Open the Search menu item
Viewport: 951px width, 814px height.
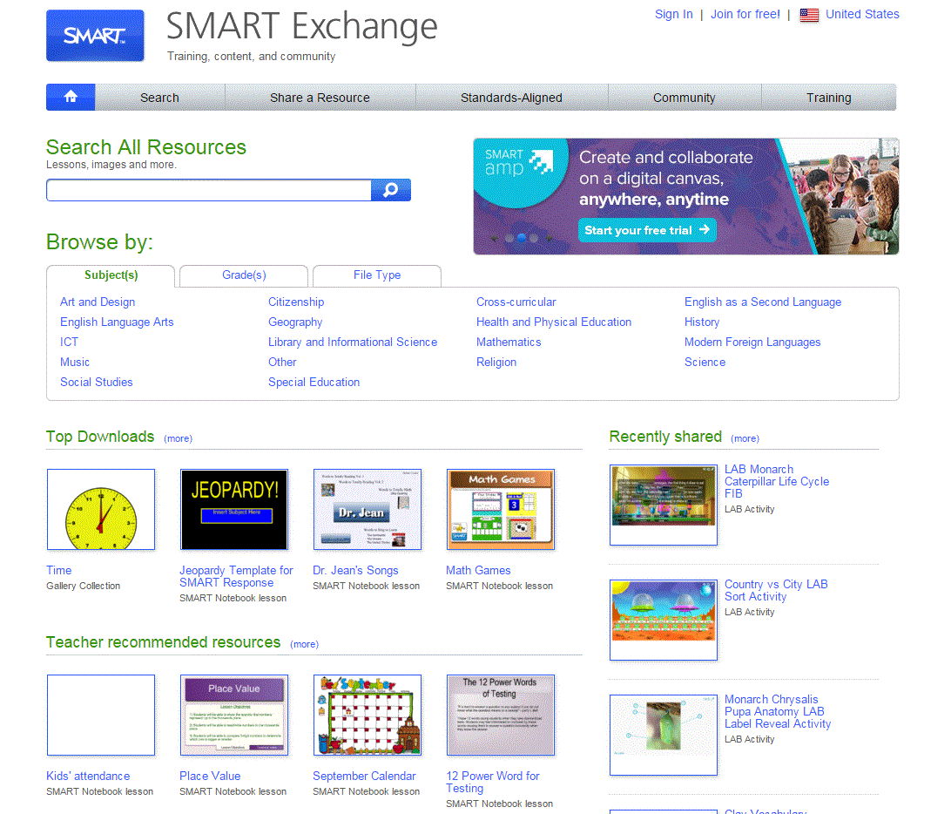coord(159,98)
